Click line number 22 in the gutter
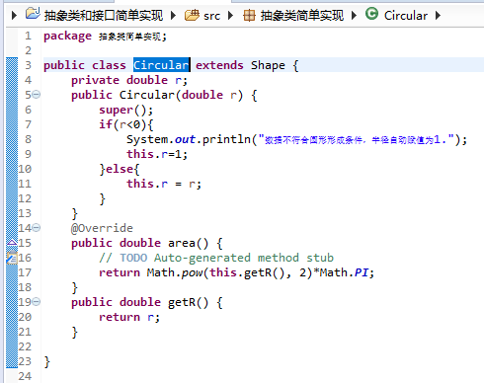The width and height of the screenshot is (484, 383). (x=25, y=346)
